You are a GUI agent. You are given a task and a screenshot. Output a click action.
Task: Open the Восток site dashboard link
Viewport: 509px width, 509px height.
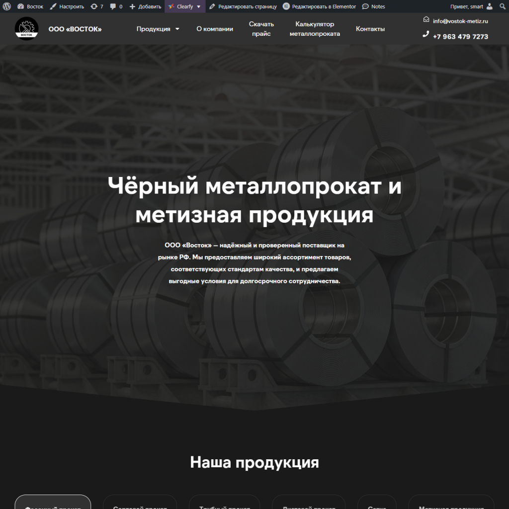click(x=30, y=6)
